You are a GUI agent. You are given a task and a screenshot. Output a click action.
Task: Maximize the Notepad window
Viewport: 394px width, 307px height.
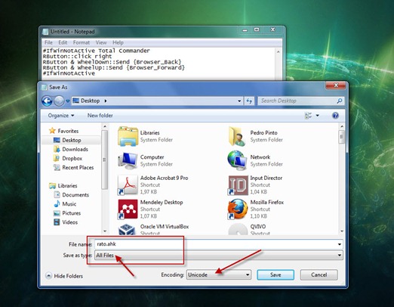[257, 29]
